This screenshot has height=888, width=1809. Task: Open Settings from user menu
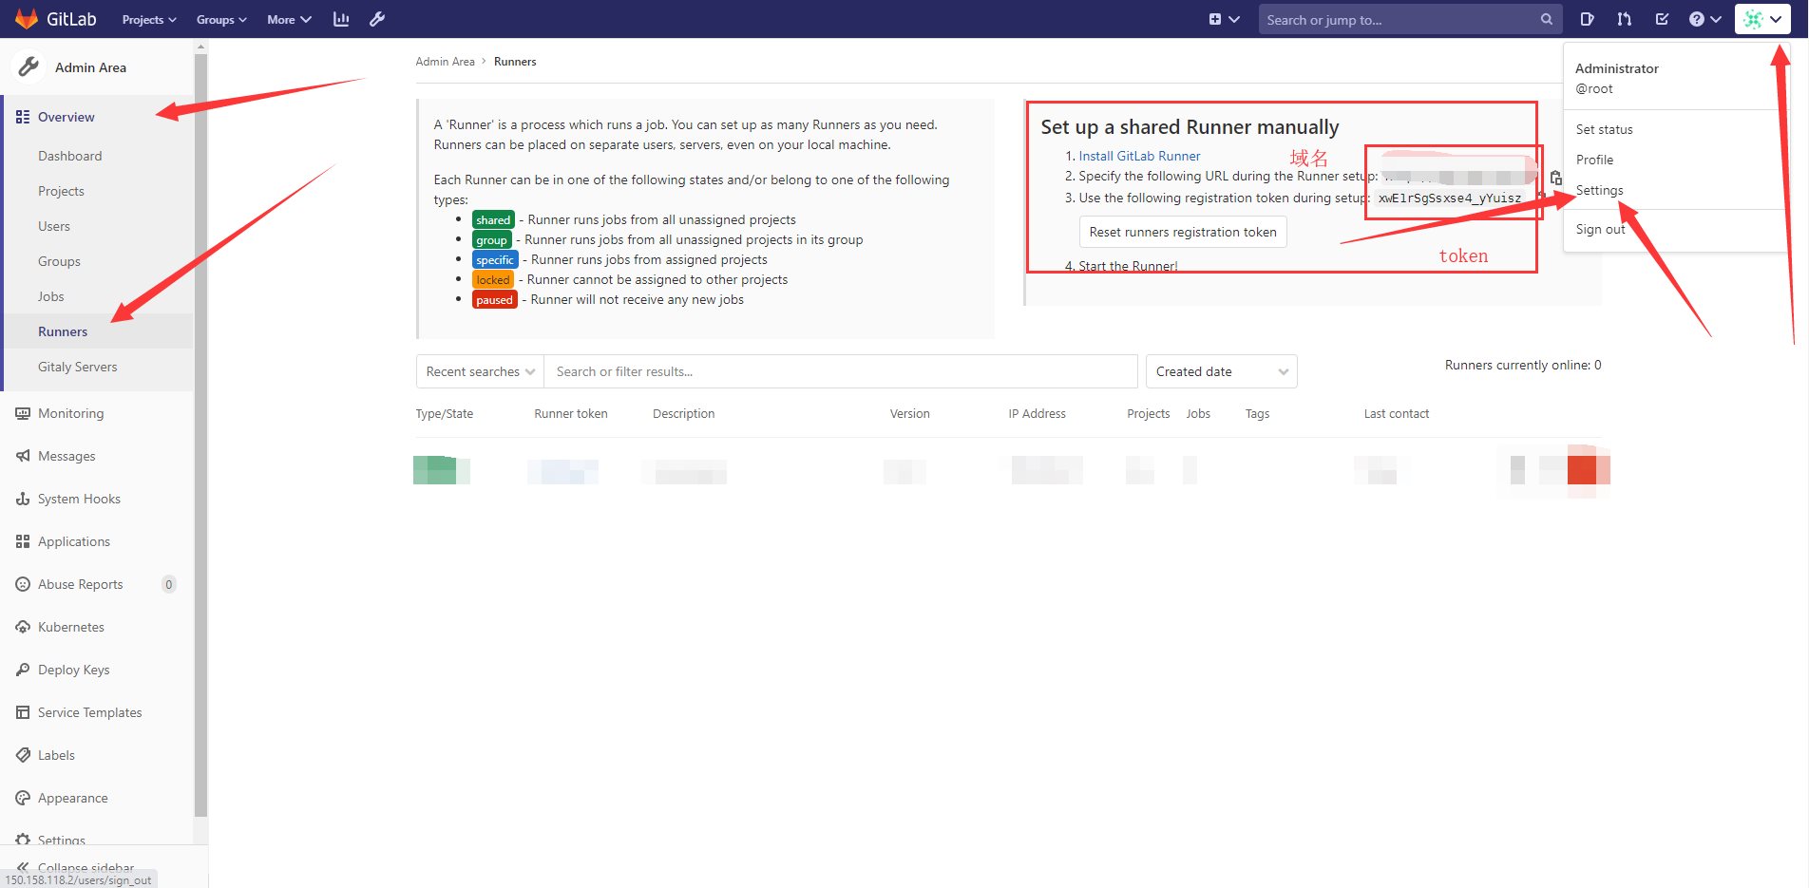coord(1599,190)
